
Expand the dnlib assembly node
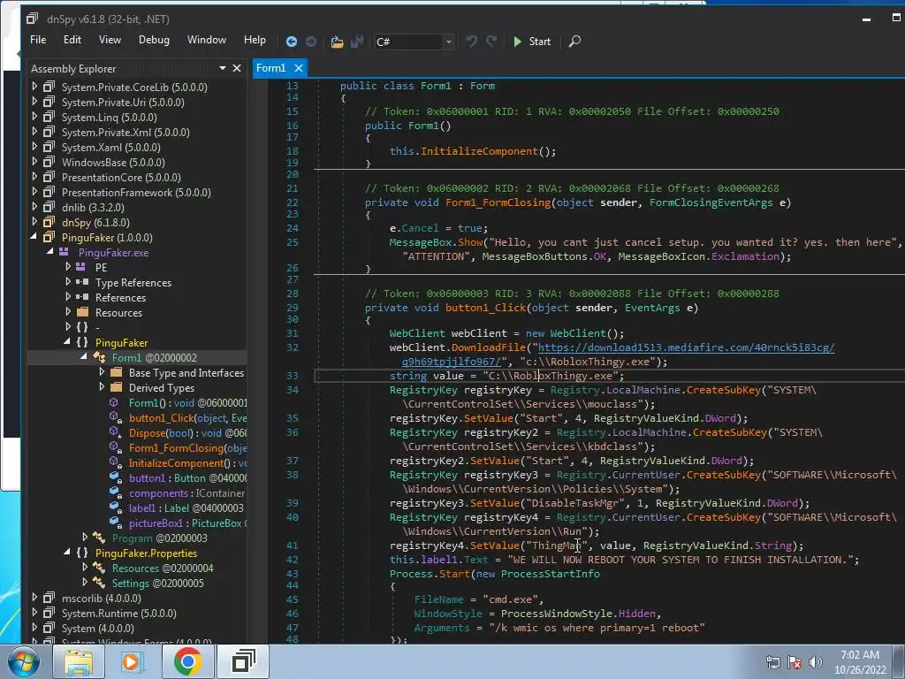(x=34, y=207)
